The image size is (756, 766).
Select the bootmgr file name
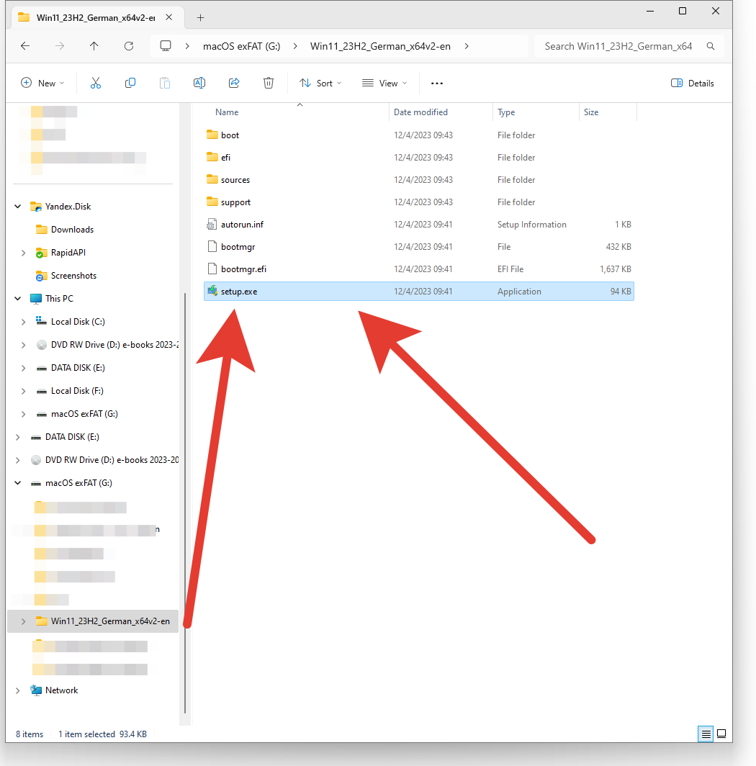point(238,247)
